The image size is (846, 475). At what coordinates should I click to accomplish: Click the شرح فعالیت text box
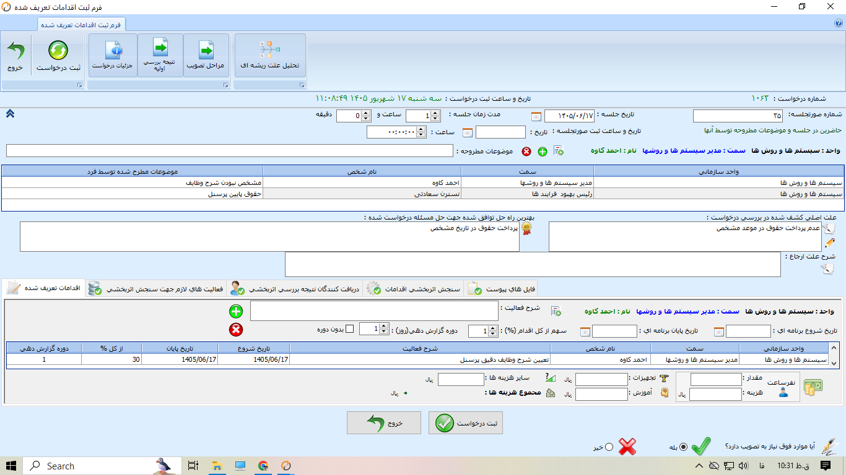click(374, 311)
